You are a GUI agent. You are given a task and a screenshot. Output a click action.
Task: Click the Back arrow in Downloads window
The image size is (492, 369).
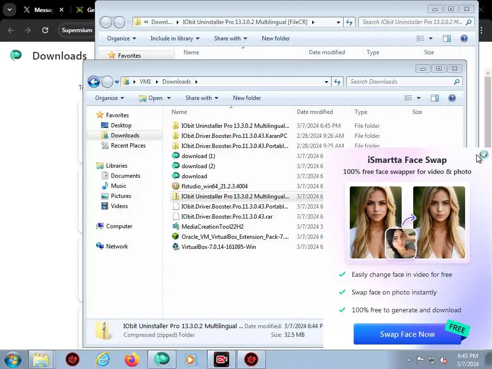94,82
